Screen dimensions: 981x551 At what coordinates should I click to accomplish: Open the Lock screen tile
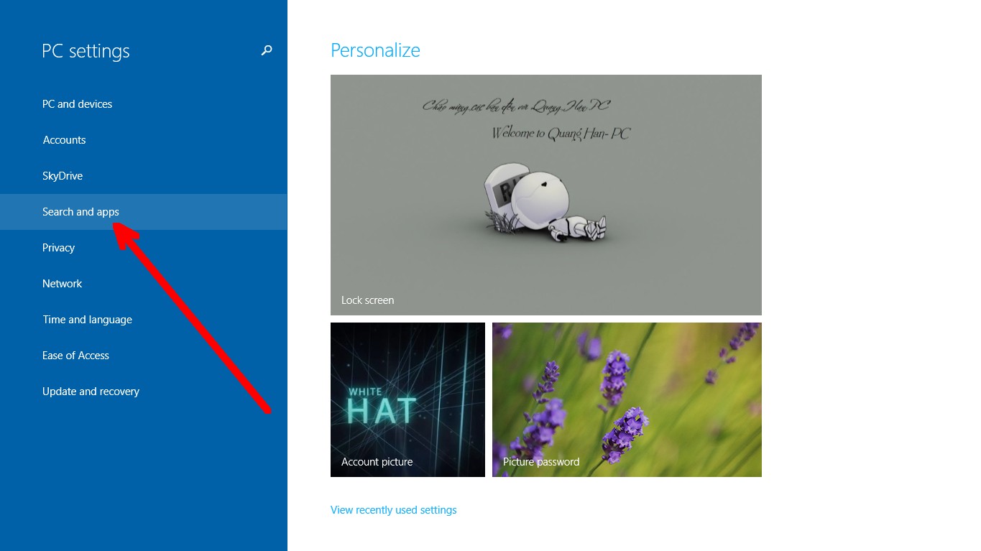546,195
